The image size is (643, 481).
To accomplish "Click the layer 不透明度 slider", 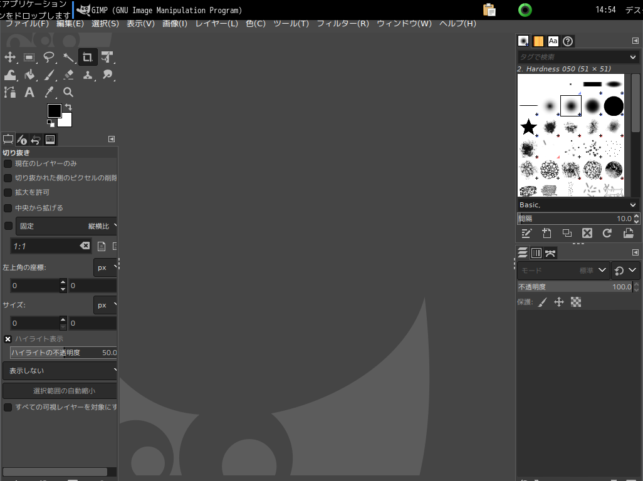I will click(x=575, y=287).
